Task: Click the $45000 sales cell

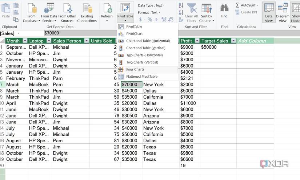Action: click(x=131, y=91)
